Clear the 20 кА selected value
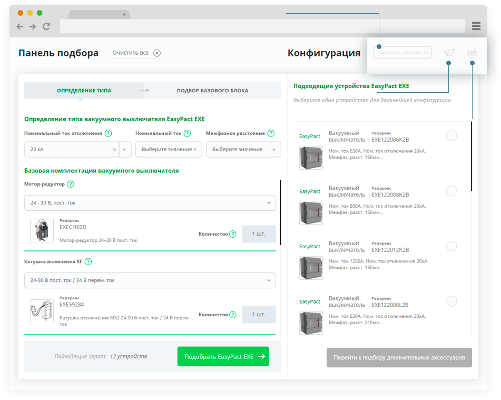The image size is (501, 400). 115,150
